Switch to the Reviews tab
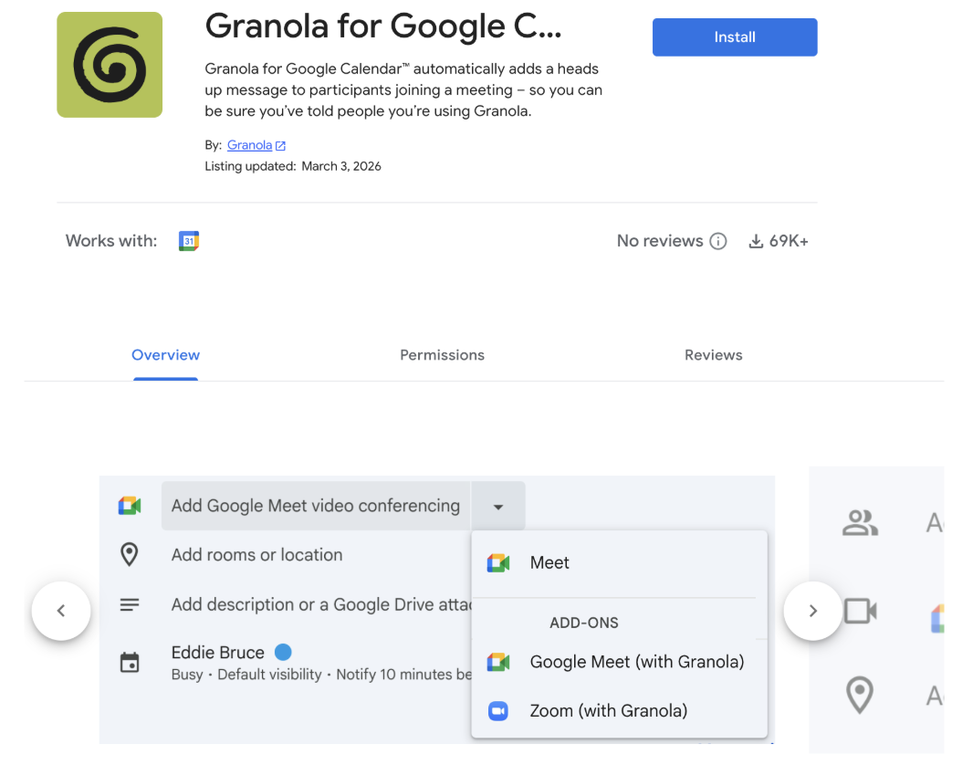 pyautogui.click(x=714, y=355)
